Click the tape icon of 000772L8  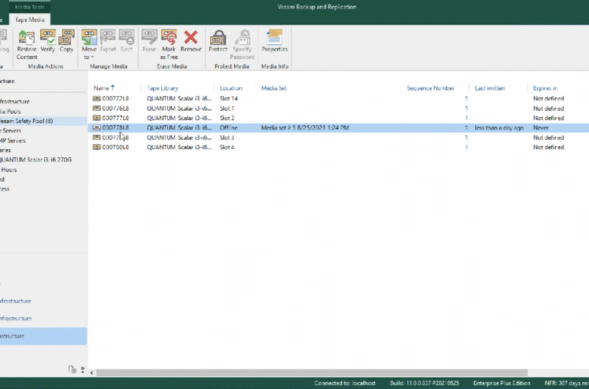97,99
